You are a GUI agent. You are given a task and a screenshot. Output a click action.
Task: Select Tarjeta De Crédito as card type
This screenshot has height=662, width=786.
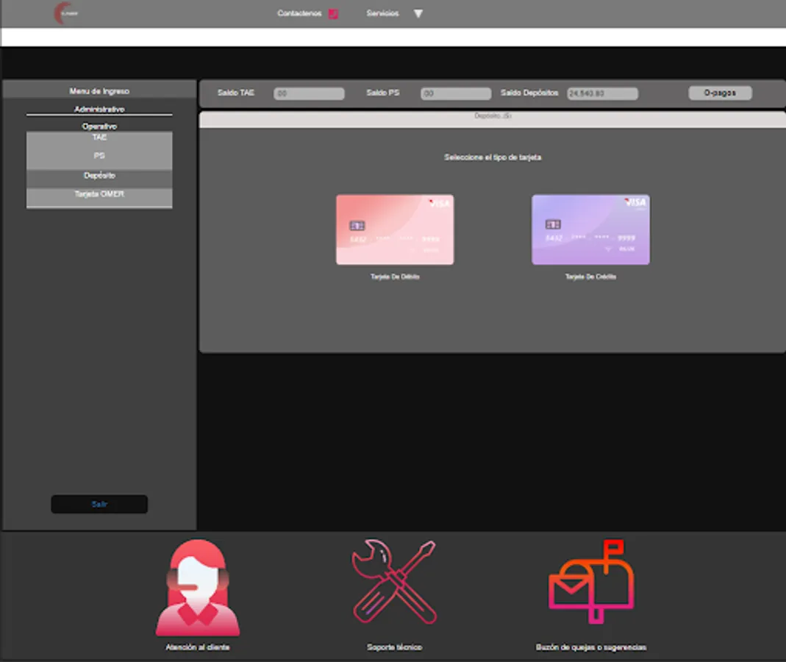tap(590, 229)
